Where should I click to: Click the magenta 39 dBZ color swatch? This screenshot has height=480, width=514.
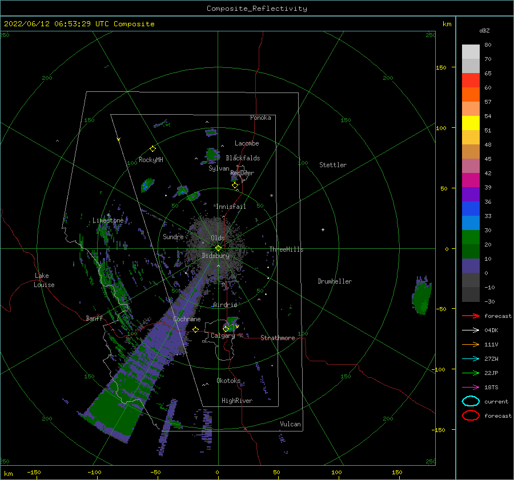click(471, 180)
